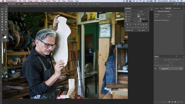The image size is (185, 104).
Task: Toggle Show Transform Controls checkbox
Action: pyautogui.click(x=24, y=4)
